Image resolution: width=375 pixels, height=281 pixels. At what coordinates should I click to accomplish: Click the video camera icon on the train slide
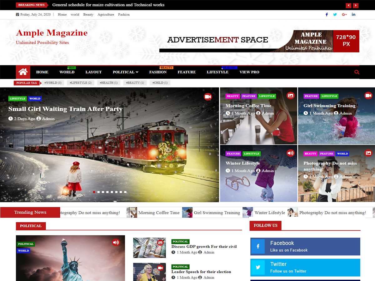point(208,96)
